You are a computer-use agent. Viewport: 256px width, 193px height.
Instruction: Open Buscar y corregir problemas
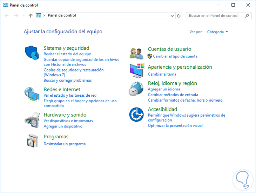(x=67, y=80)
